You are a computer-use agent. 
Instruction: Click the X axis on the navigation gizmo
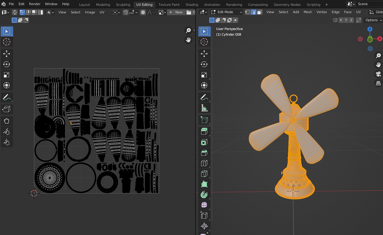coord(380,39)
